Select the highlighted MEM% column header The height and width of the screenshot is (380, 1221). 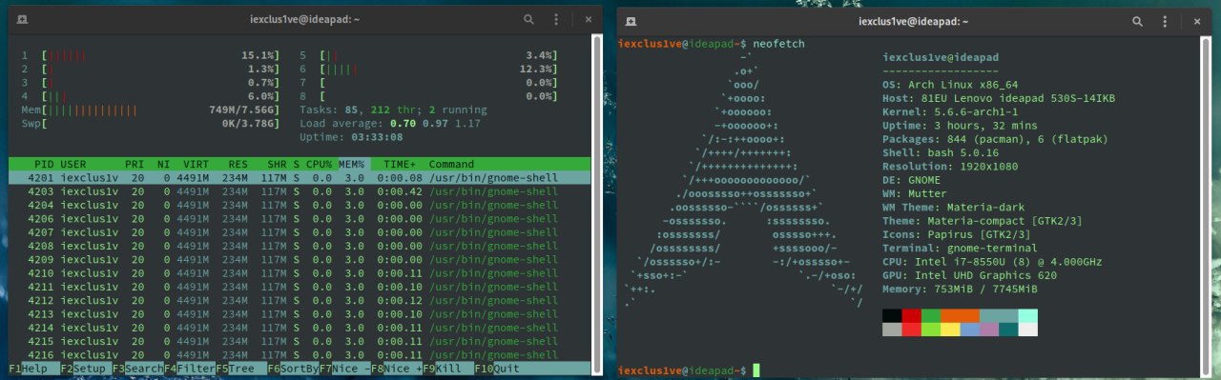pos(354,164)
